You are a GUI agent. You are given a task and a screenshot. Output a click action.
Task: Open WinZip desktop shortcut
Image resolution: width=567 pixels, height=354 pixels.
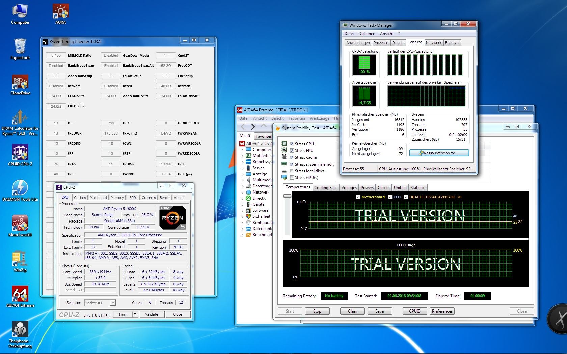pos(20,262)
